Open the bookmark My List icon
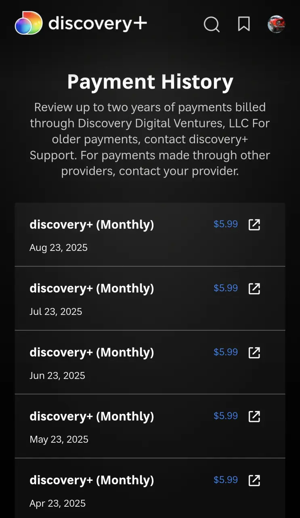 click(244, 24)
